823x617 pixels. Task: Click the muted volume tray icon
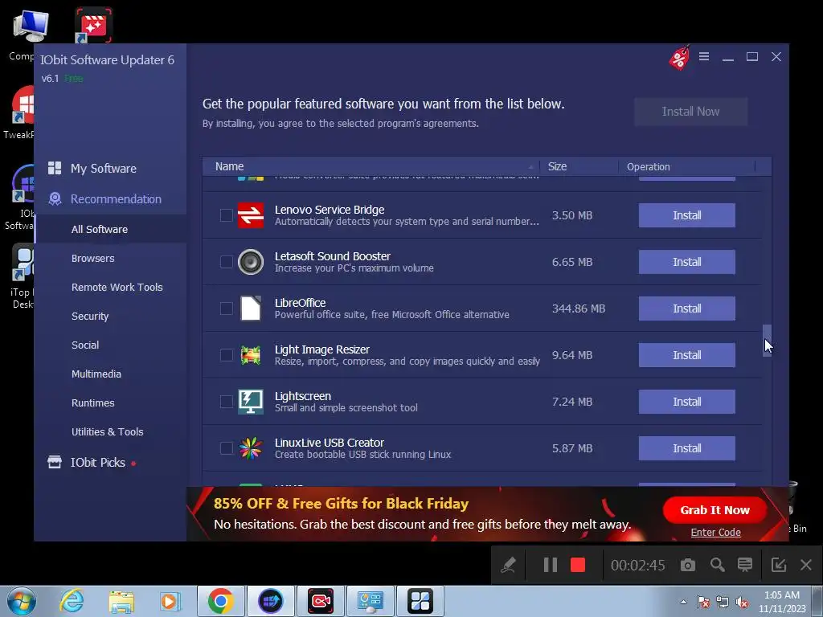(x=742, y=603)
